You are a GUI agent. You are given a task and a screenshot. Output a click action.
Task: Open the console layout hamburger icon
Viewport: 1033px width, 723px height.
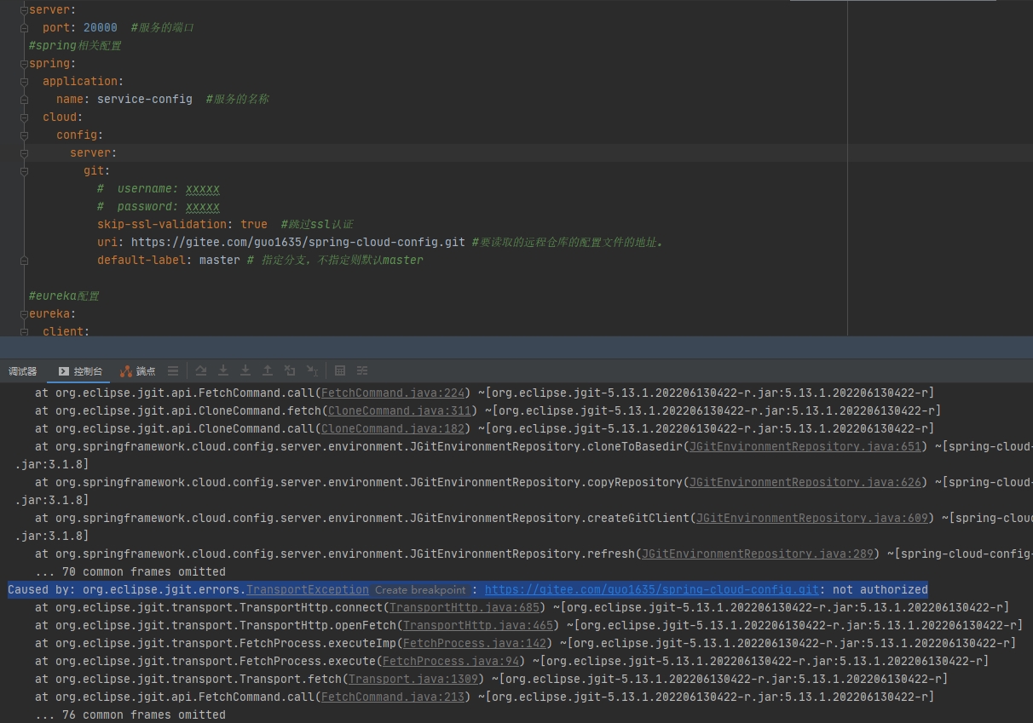point(173,370)
